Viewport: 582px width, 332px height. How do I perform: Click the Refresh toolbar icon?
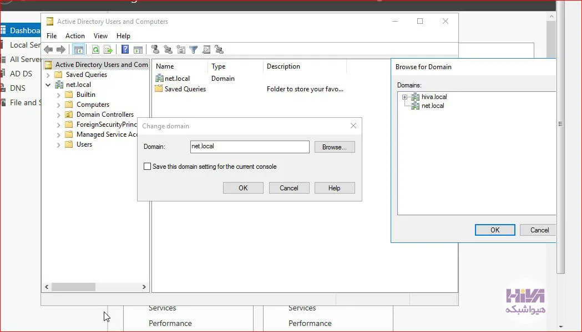tap(95, 50)
